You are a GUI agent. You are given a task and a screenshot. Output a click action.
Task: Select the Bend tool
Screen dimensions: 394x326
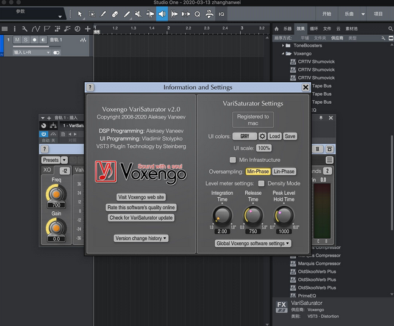click(150, 14)
